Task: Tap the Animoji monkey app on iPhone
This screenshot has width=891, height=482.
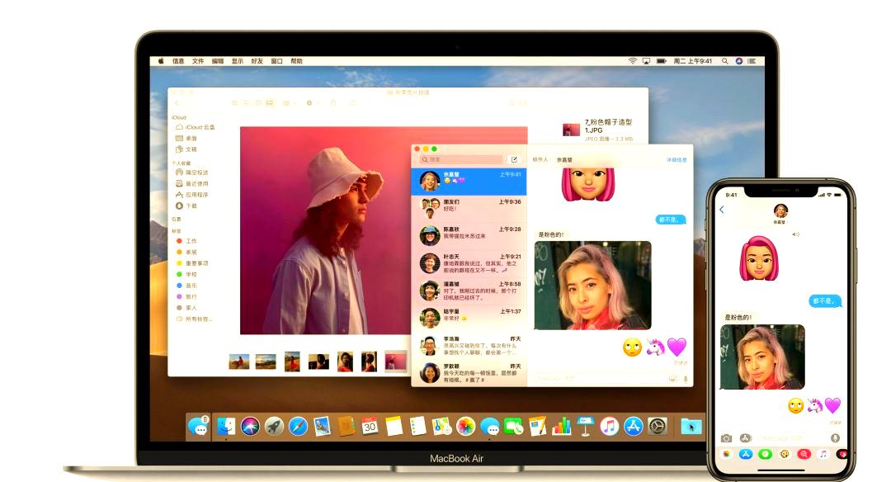Action: click(785, 454)
